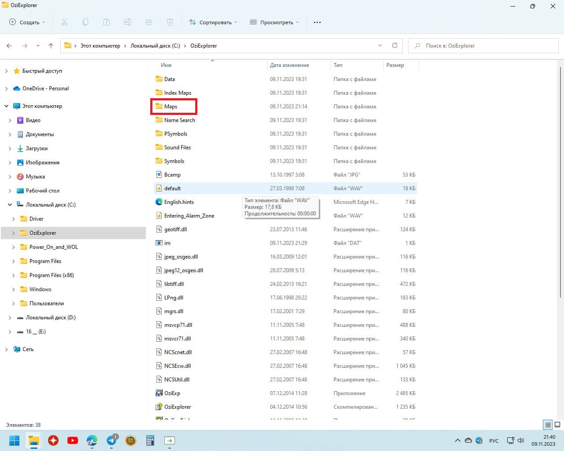This screenshot has height=451, width=564.
Task: Select Загрузки in the navigation pane
Action: [37, 148]
